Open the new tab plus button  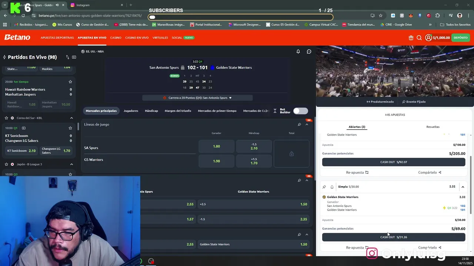[130, 5]
